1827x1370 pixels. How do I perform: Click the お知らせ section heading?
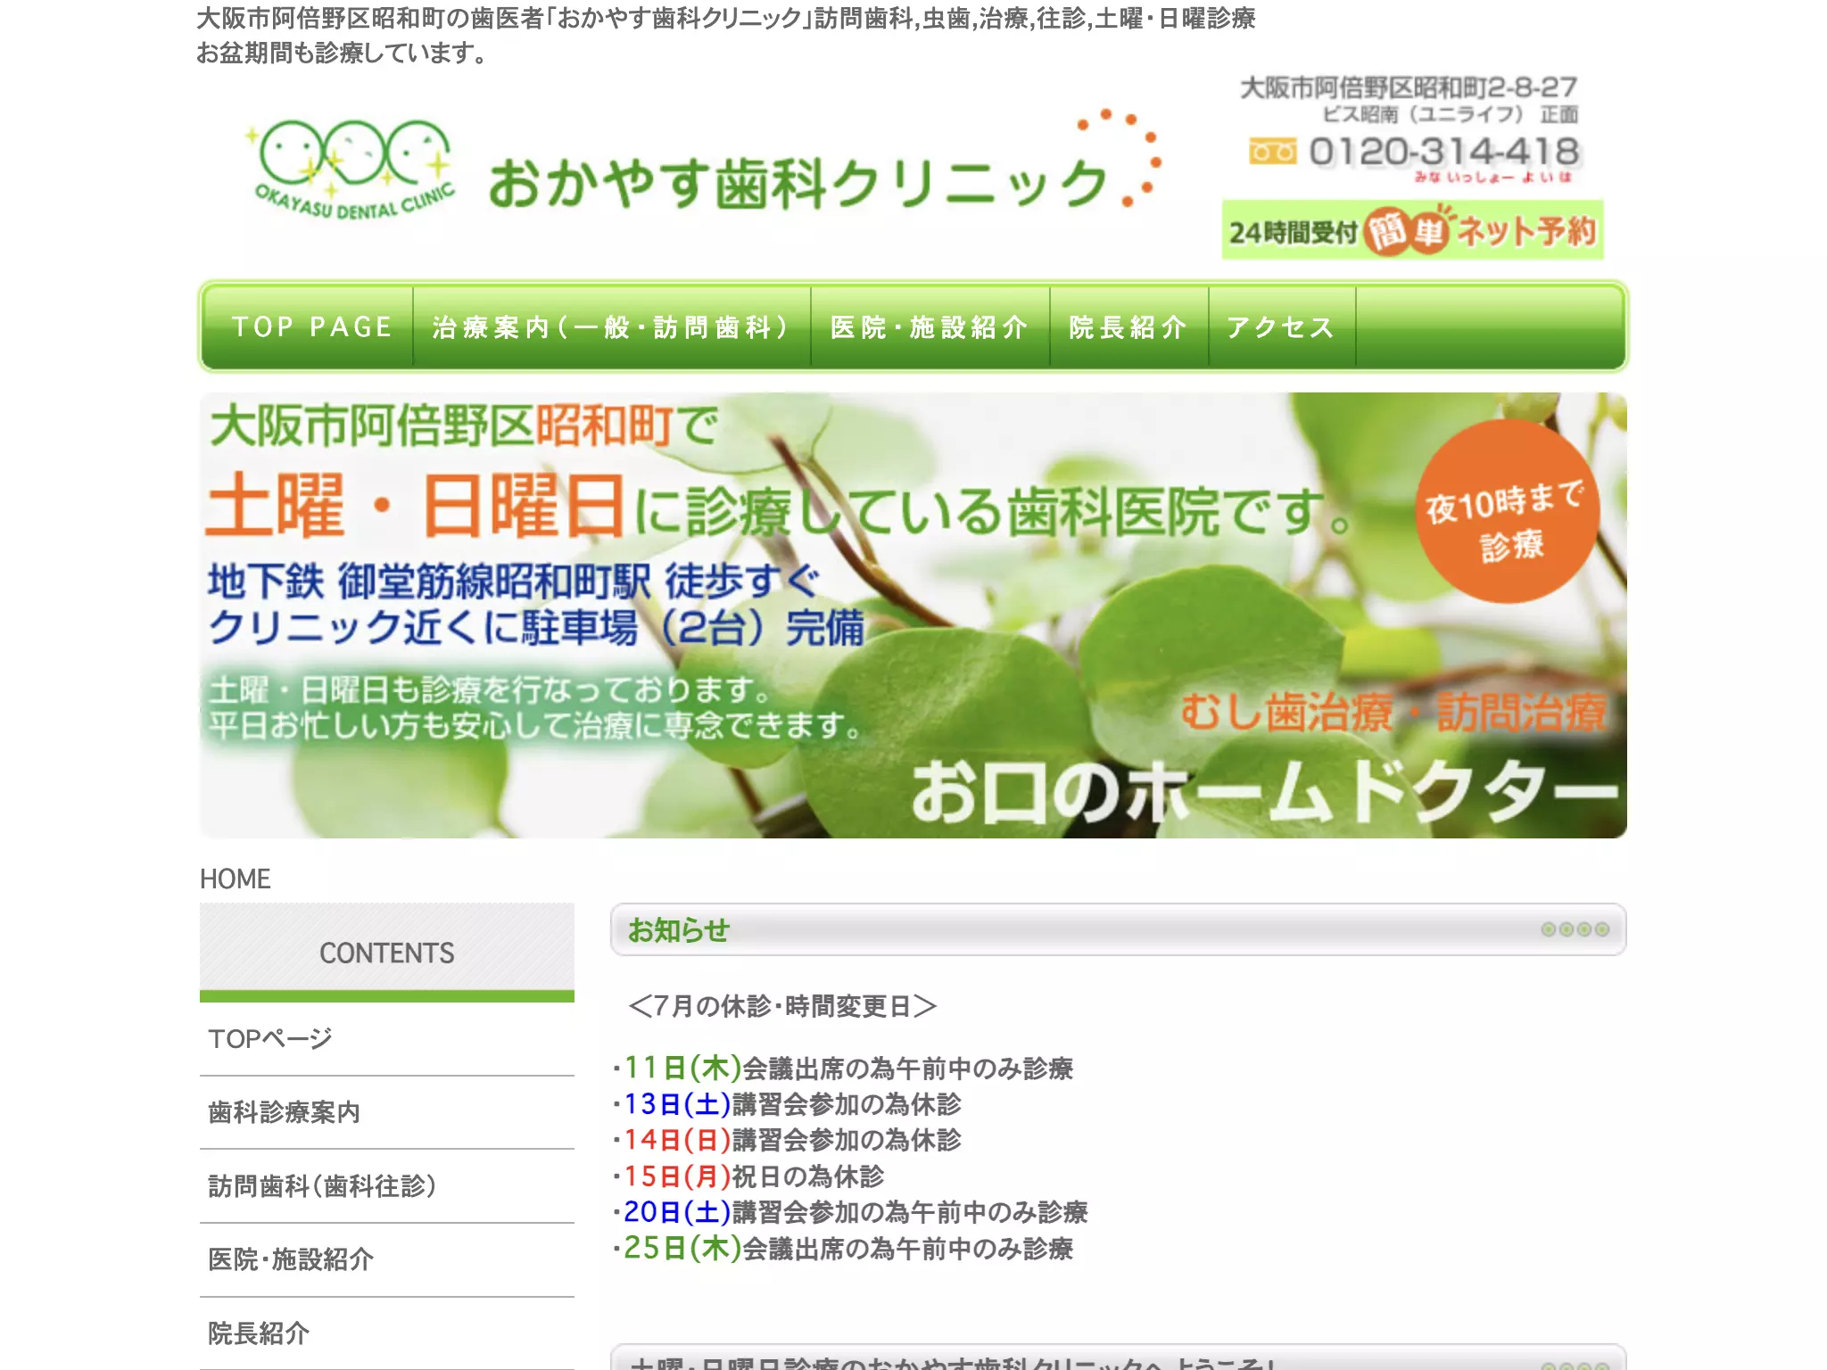pos(1118,929)
